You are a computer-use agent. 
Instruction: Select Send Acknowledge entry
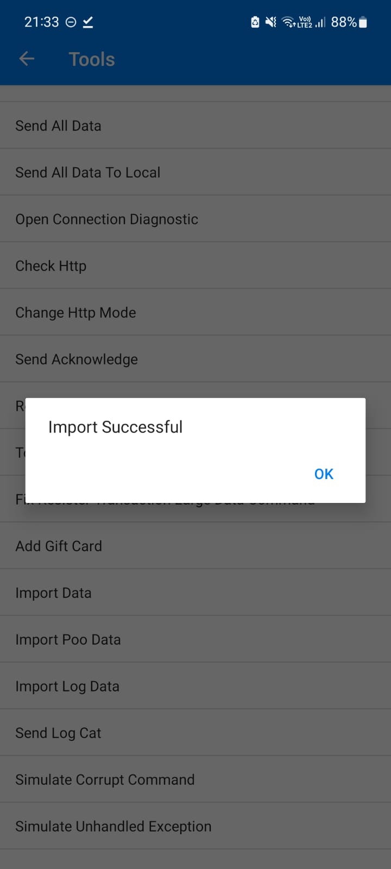(195, 359)
